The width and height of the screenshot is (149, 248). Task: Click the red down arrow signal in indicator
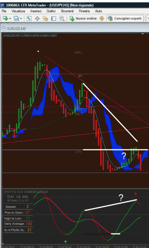tap(135, 193)
